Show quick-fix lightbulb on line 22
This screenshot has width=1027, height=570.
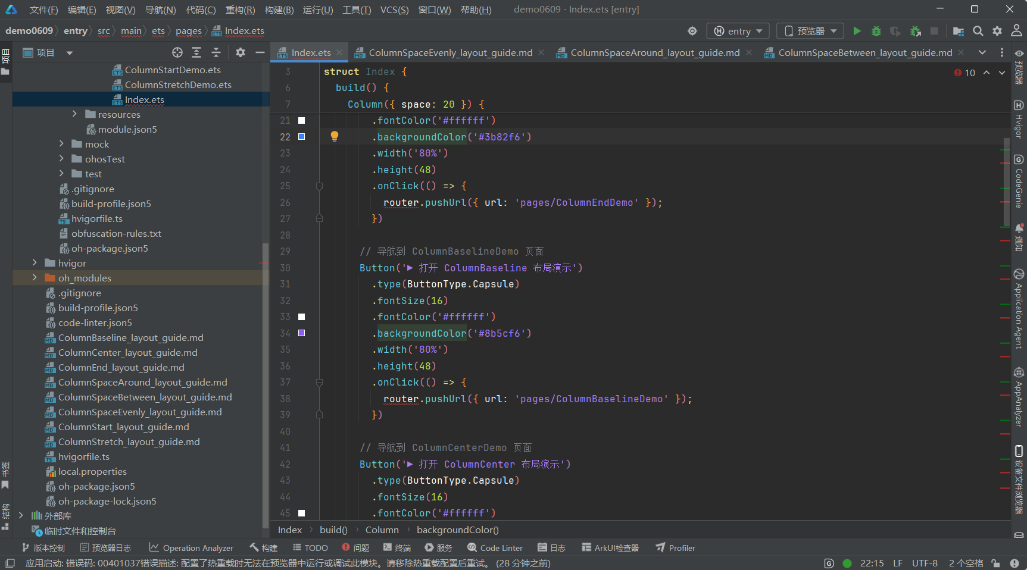point(335,136)
